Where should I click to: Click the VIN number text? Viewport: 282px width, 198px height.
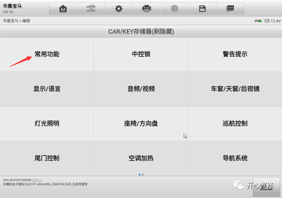tap(22, 180)
